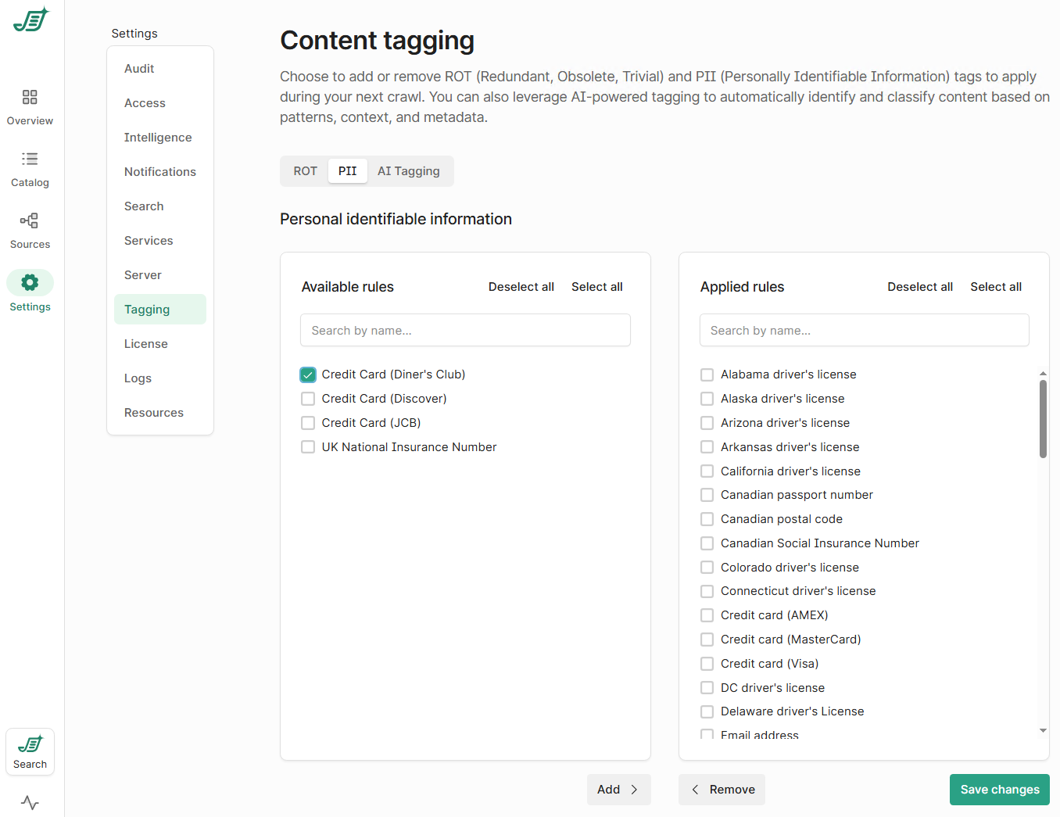
Task: Open the Catalog list icon
Action: tap(30, 159)
